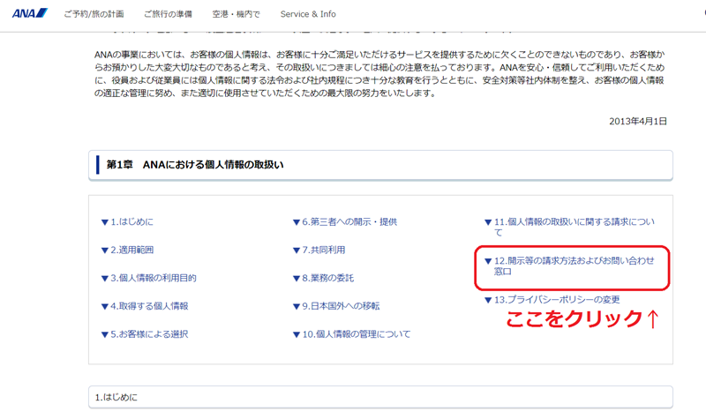Open the ご旅行の準備 menu
Viewport: 706px width, 419px height.
click(x=168, y=14)
